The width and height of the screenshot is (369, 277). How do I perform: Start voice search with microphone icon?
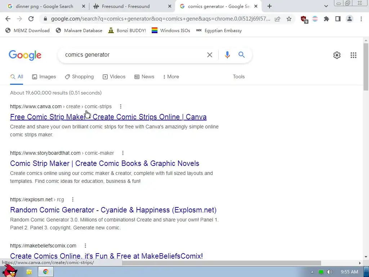click(x=227, y=55)
